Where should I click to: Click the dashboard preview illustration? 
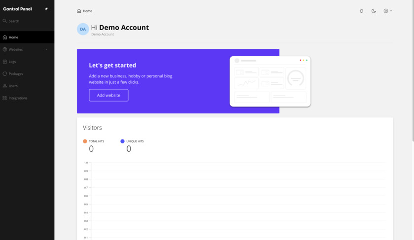tap(270, 81)
